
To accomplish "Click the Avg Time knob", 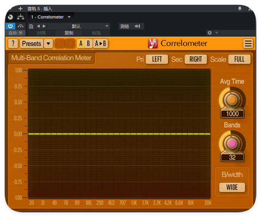I will tap(232, 100).
